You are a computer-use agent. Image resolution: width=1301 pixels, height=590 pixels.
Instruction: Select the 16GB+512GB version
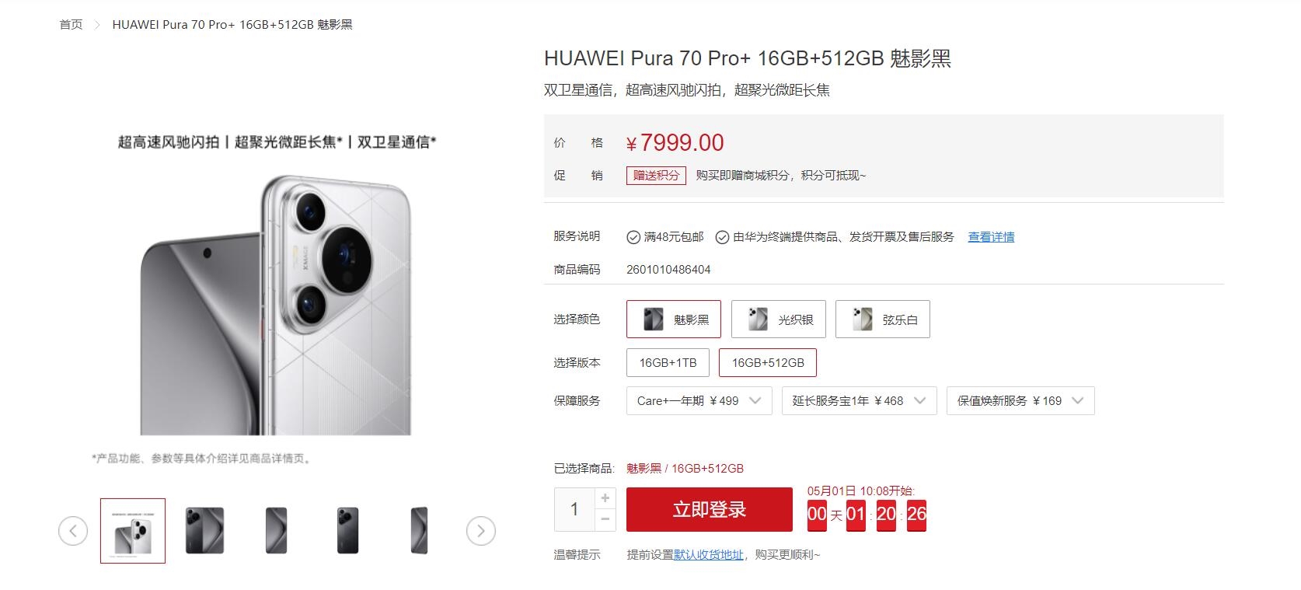click(768, 363)
